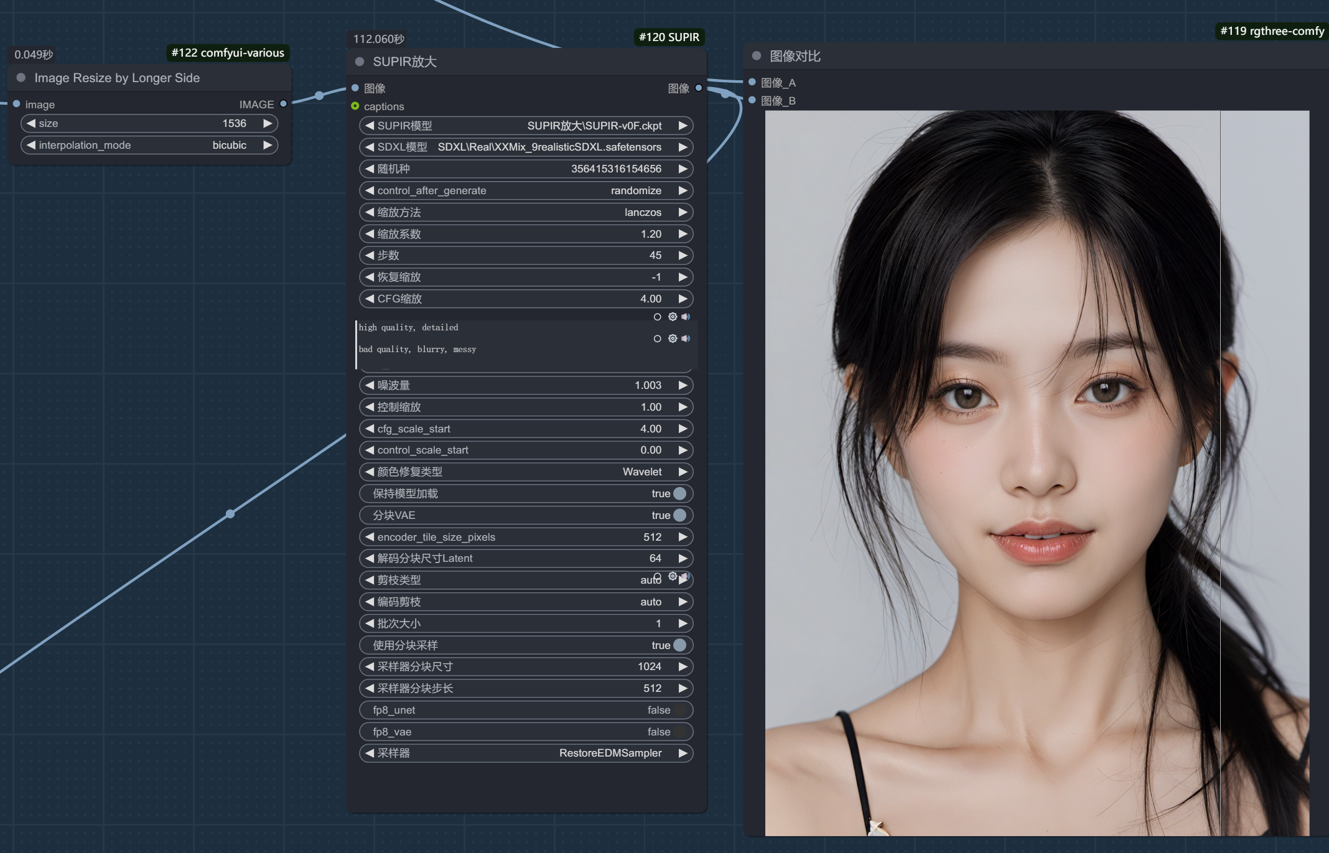The image size is (1329, 853).
Task: Click the 图像_A input port
Action: [752, 82]
